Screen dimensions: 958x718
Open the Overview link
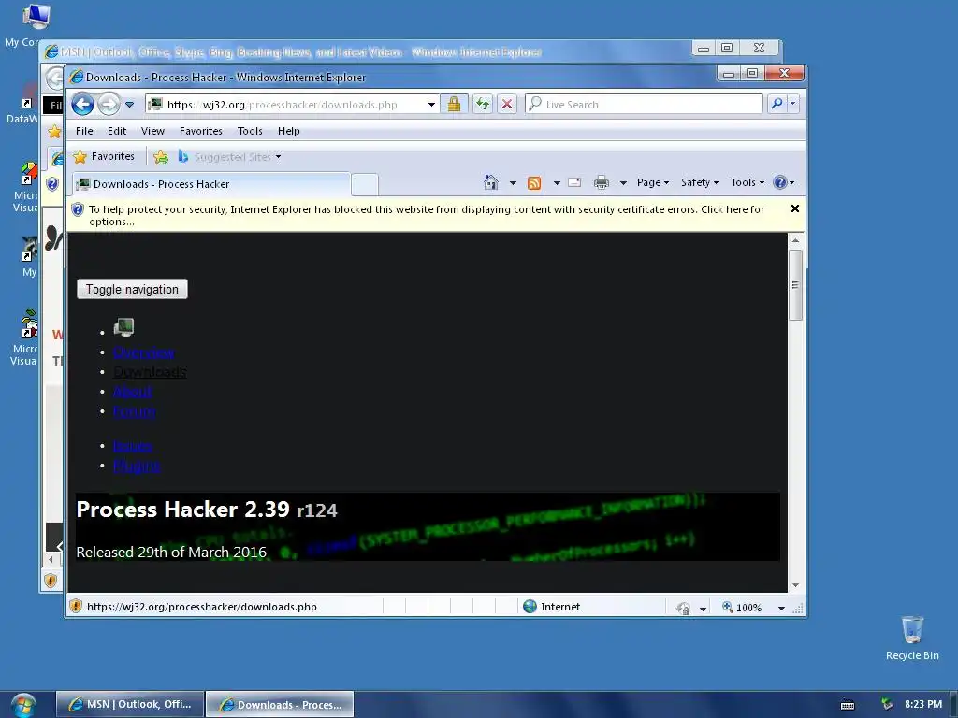pos(143,352)
